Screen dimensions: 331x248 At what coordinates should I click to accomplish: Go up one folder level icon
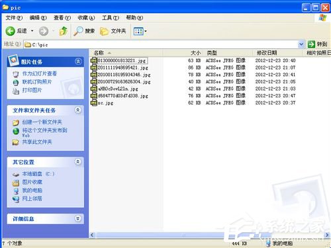click(64, 31)
